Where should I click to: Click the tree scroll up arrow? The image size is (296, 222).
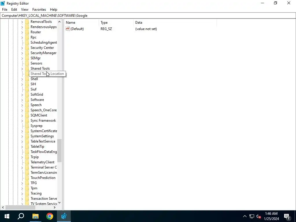pos(60,22)
